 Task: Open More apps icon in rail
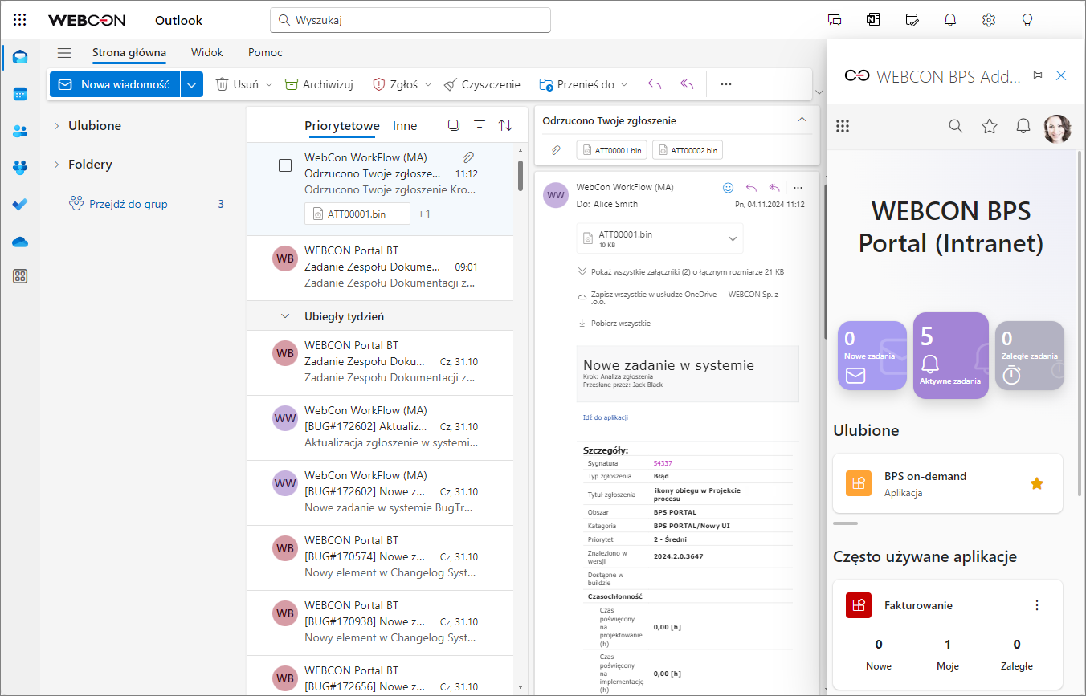click(20, 276)
